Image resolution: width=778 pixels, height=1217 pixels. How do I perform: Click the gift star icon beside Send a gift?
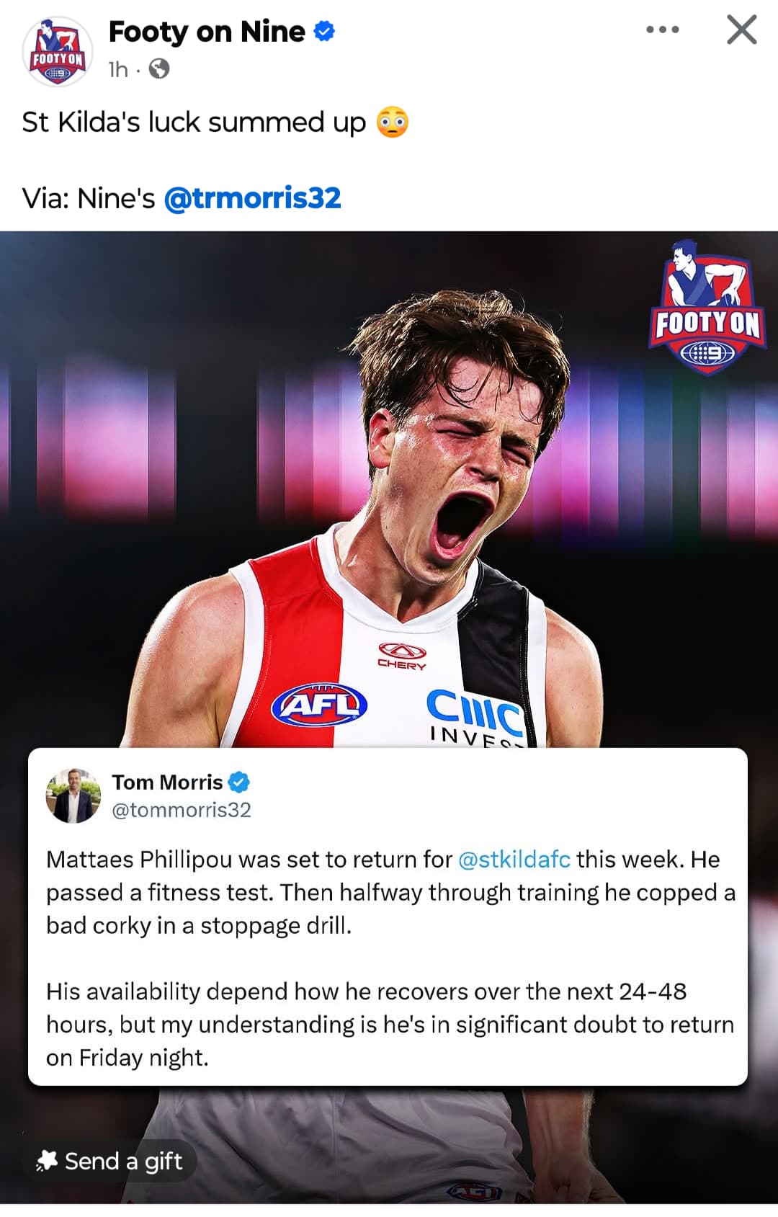tap(47, 1161)
